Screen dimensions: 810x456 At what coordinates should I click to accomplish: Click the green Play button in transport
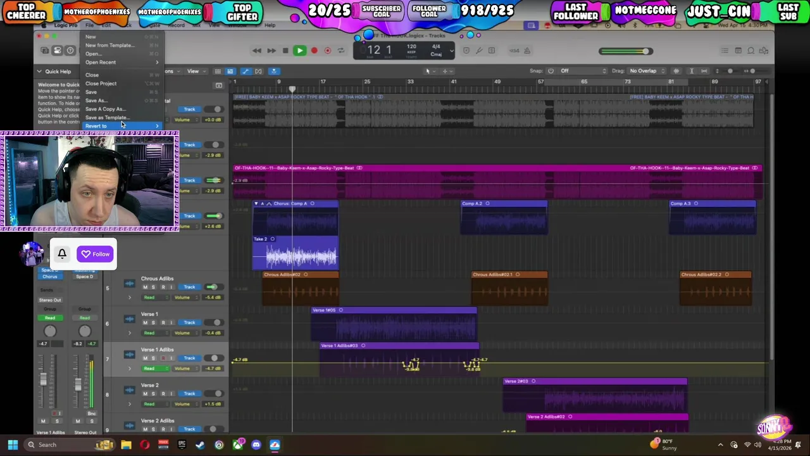click(x=299, y=51)
